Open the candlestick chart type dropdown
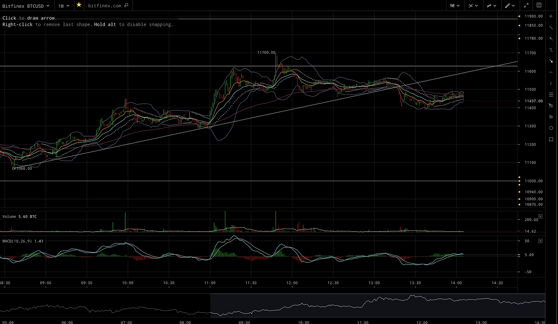The height and width of the screenshot is (324, 558). tap(455, 6)
